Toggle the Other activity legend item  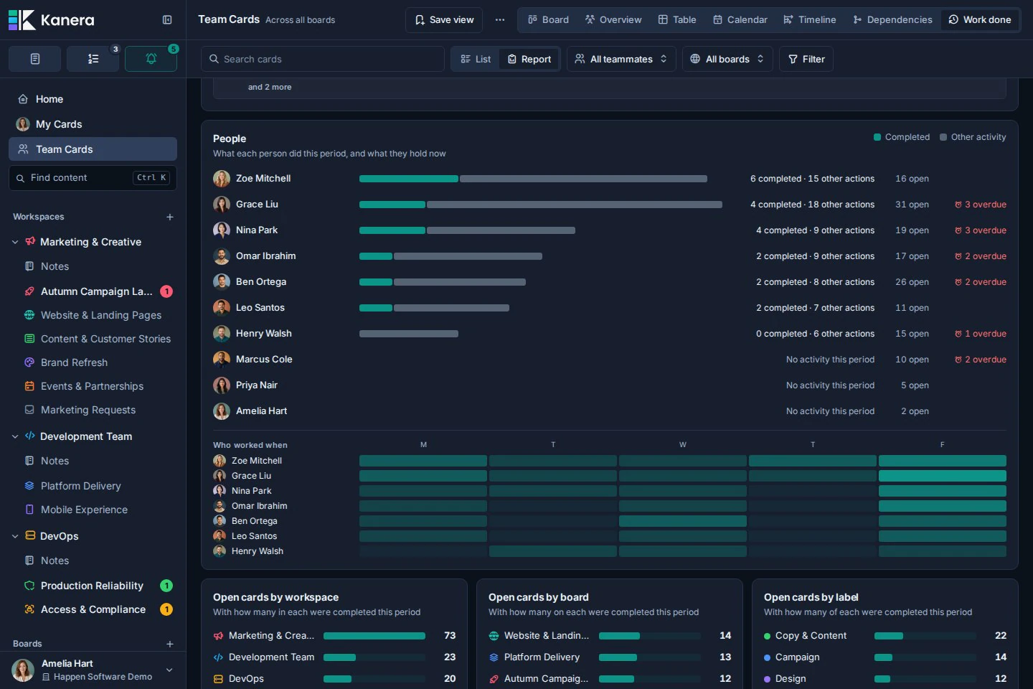coord(973,137)
